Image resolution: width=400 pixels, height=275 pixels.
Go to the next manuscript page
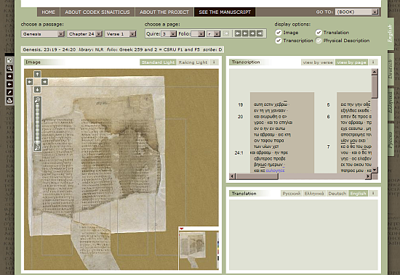pyautogui.click(x=252, y=33)
